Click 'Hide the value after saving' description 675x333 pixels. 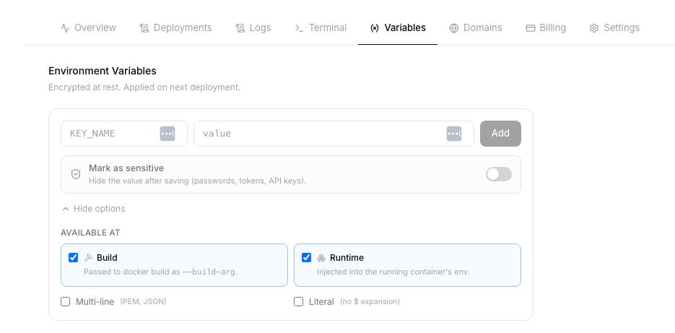coord(197,181)
